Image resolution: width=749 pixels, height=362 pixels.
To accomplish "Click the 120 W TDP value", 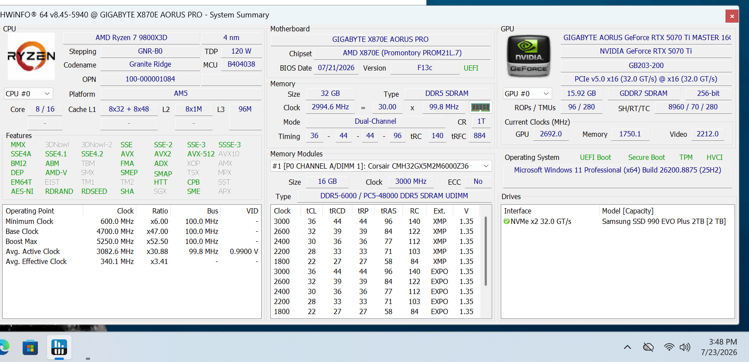I will [241, 51].
